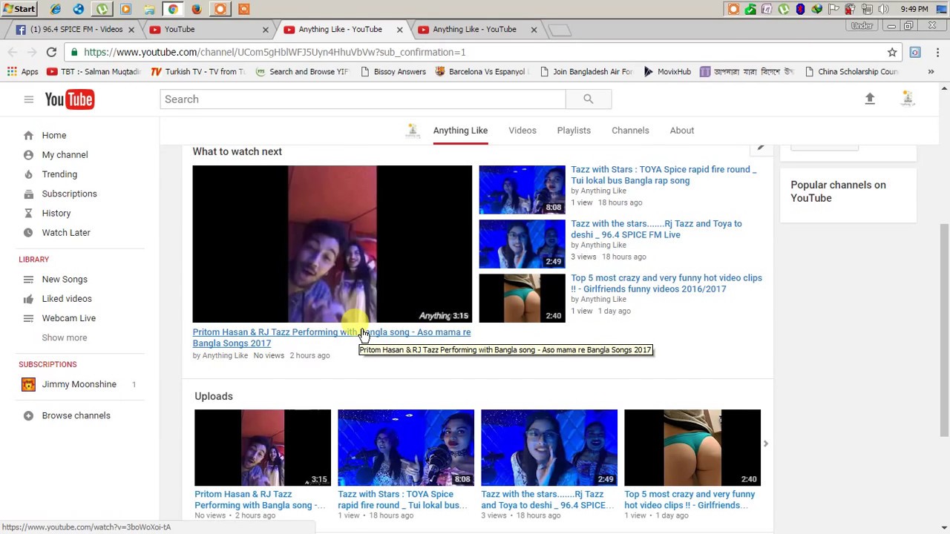
Task: Open Pritom Hasan featured video title link
Action: point(332,337)
